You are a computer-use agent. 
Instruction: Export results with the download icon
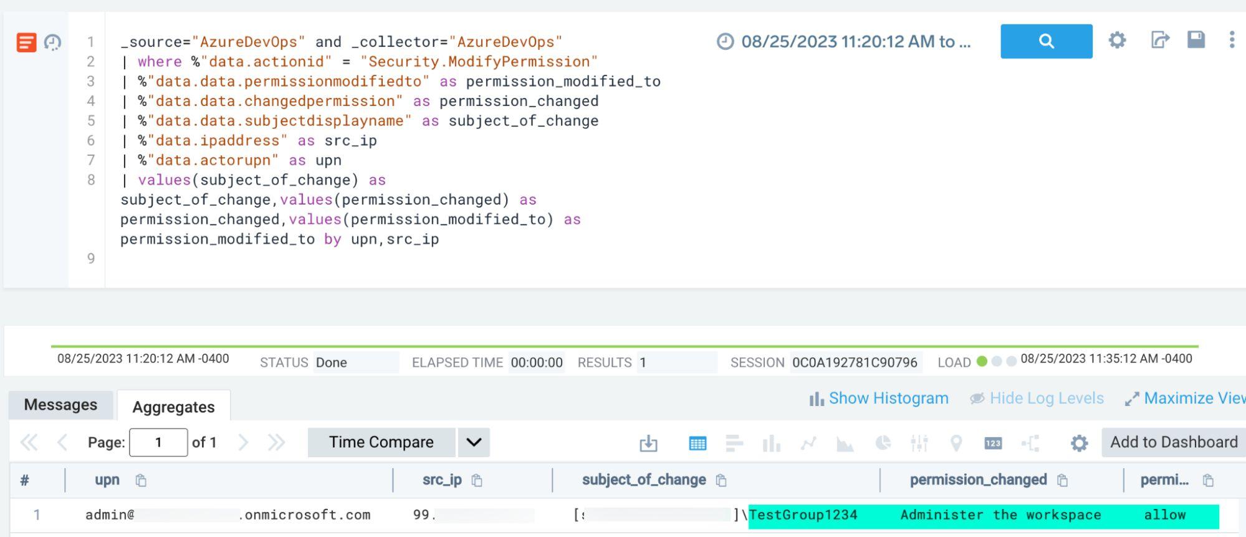click(x=648, y=443)
